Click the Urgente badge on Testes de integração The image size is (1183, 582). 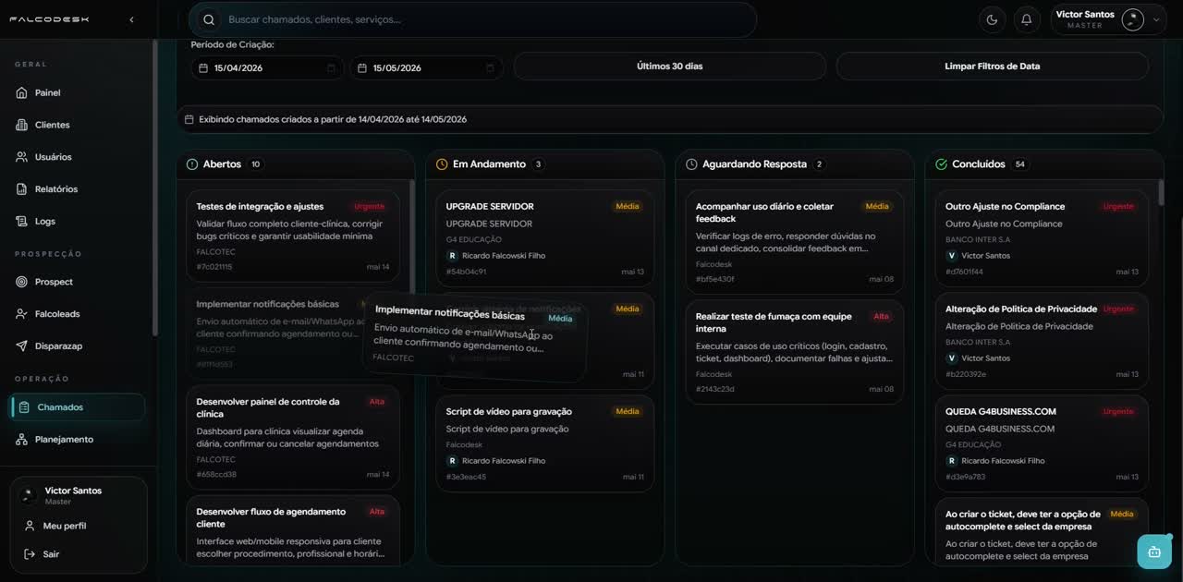370,207
